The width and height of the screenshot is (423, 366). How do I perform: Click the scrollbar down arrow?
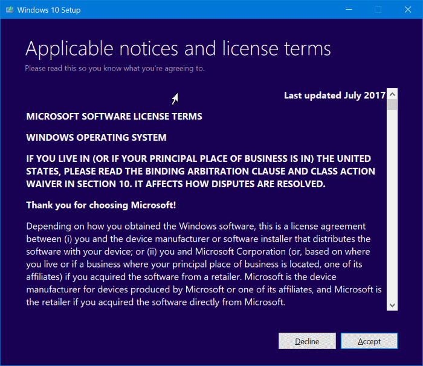coord(392,305)
